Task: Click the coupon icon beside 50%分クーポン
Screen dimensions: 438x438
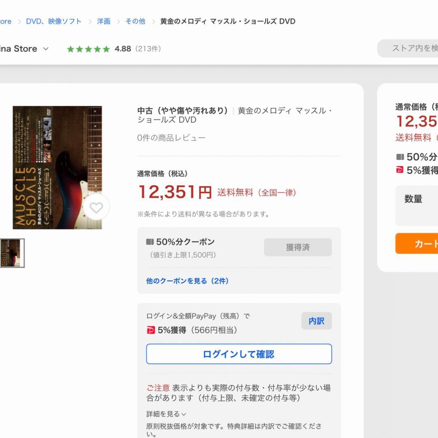Action: [x=150, y=242]
